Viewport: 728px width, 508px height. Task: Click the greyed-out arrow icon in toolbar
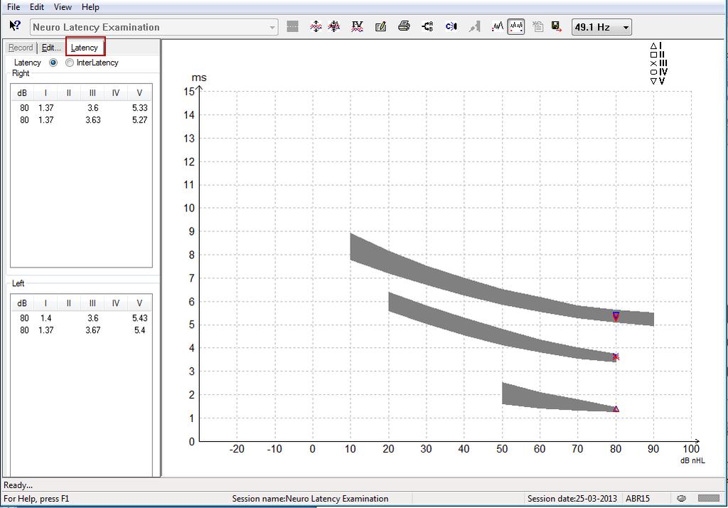tap(474, 26)
